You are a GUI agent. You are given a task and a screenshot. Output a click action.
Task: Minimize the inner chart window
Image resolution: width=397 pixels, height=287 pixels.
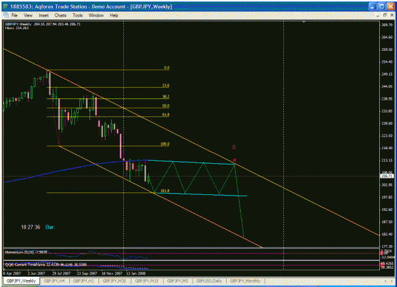tap(378, 15)
